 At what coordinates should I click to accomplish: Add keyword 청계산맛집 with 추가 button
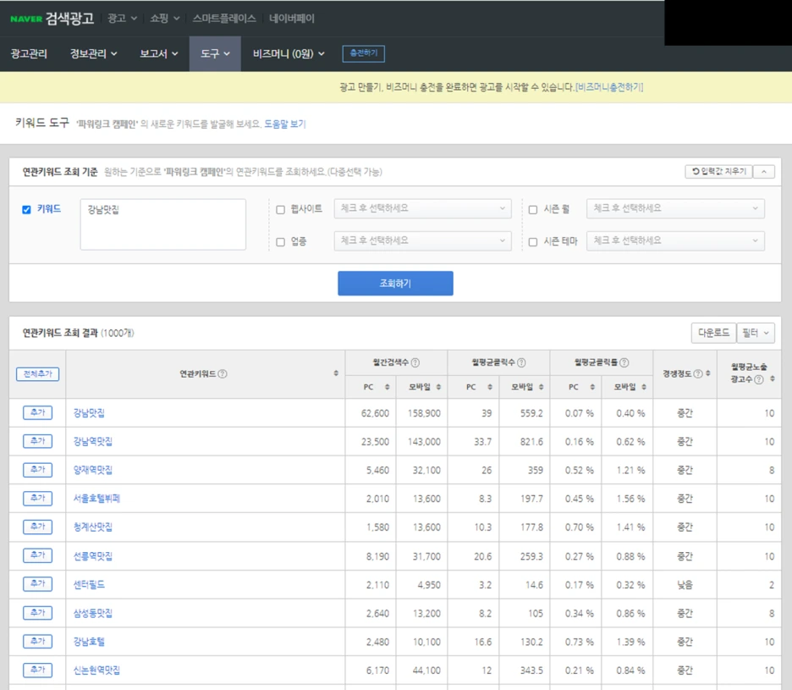(x=38, y=527)
